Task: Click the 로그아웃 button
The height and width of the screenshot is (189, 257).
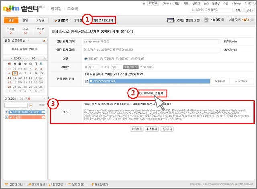Action: tap(153, 3)
